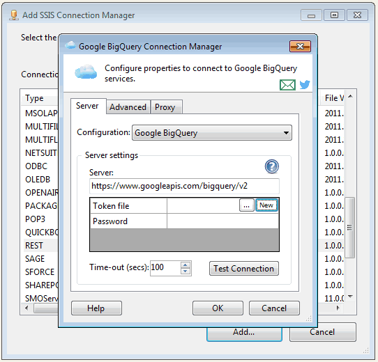Select the NETSUIT connection type row

(40, 153)
